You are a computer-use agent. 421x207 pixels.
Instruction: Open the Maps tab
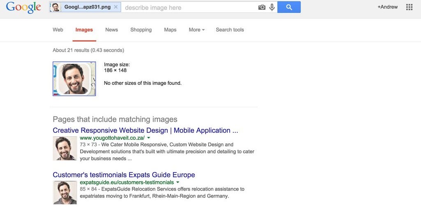pyautogui.click(x=170, y=30)
